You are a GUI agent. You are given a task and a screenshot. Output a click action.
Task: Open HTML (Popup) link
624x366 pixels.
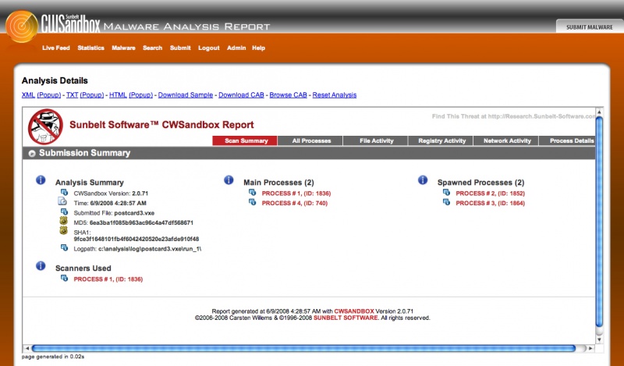tap(141, 94)
